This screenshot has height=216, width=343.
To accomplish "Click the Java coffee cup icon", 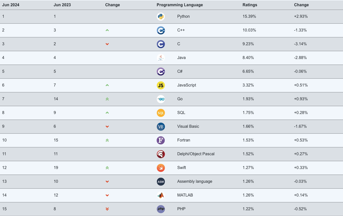I will (161, 58).
